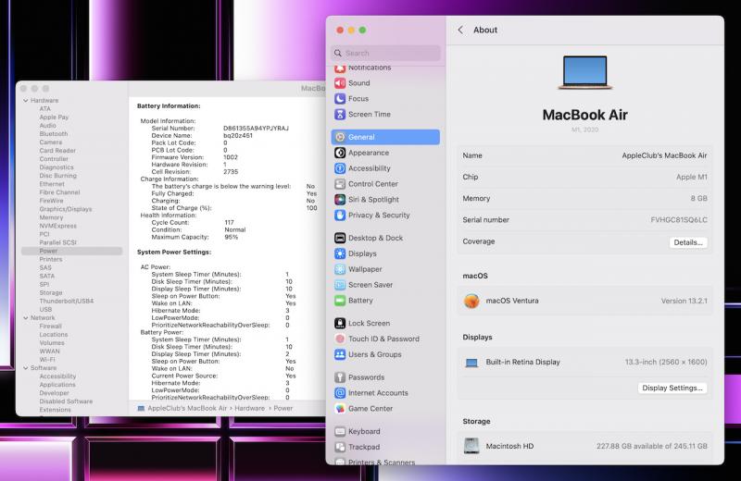This screenshot has height=481, width=741.
Task: Click the green Battery icon
Action: coord(340,301)
